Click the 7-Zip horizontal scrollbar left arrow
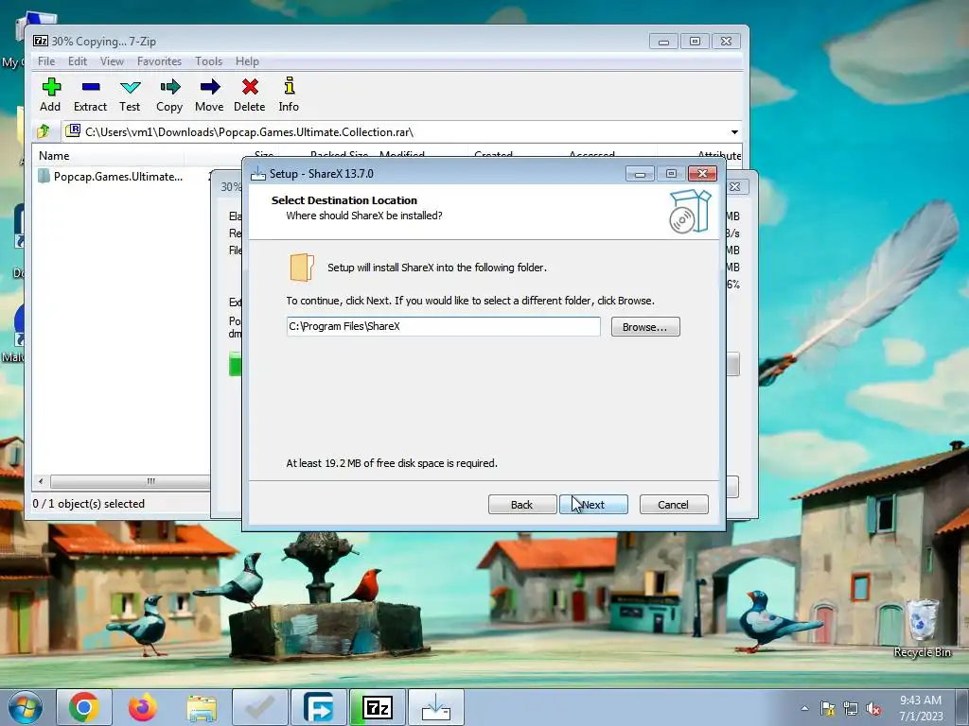 point(41,481)
